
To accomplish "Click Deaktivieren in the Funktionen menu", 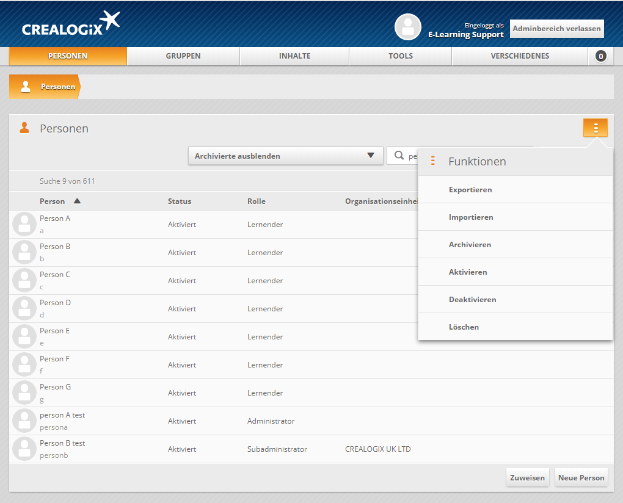I will (472, 300).
